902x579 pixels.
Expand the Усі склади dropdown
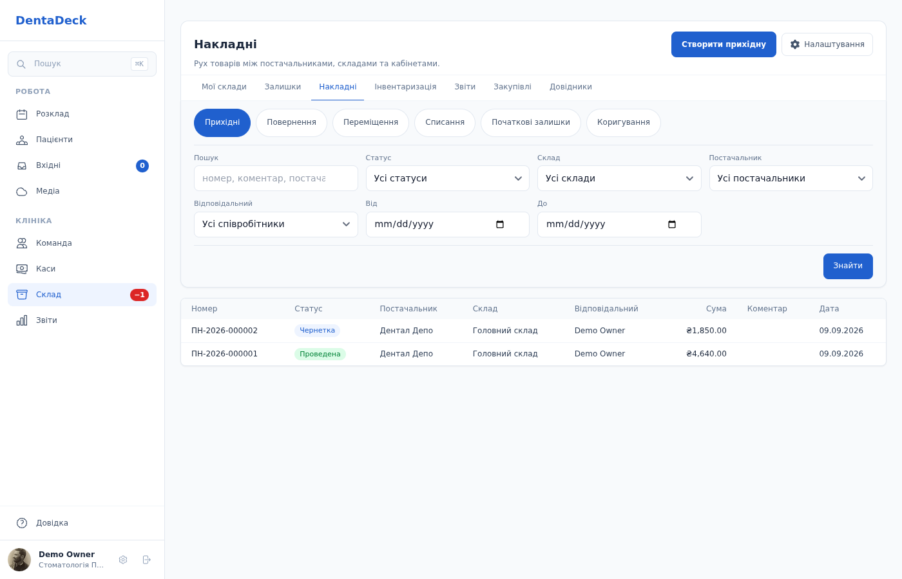tap(619, 178)
